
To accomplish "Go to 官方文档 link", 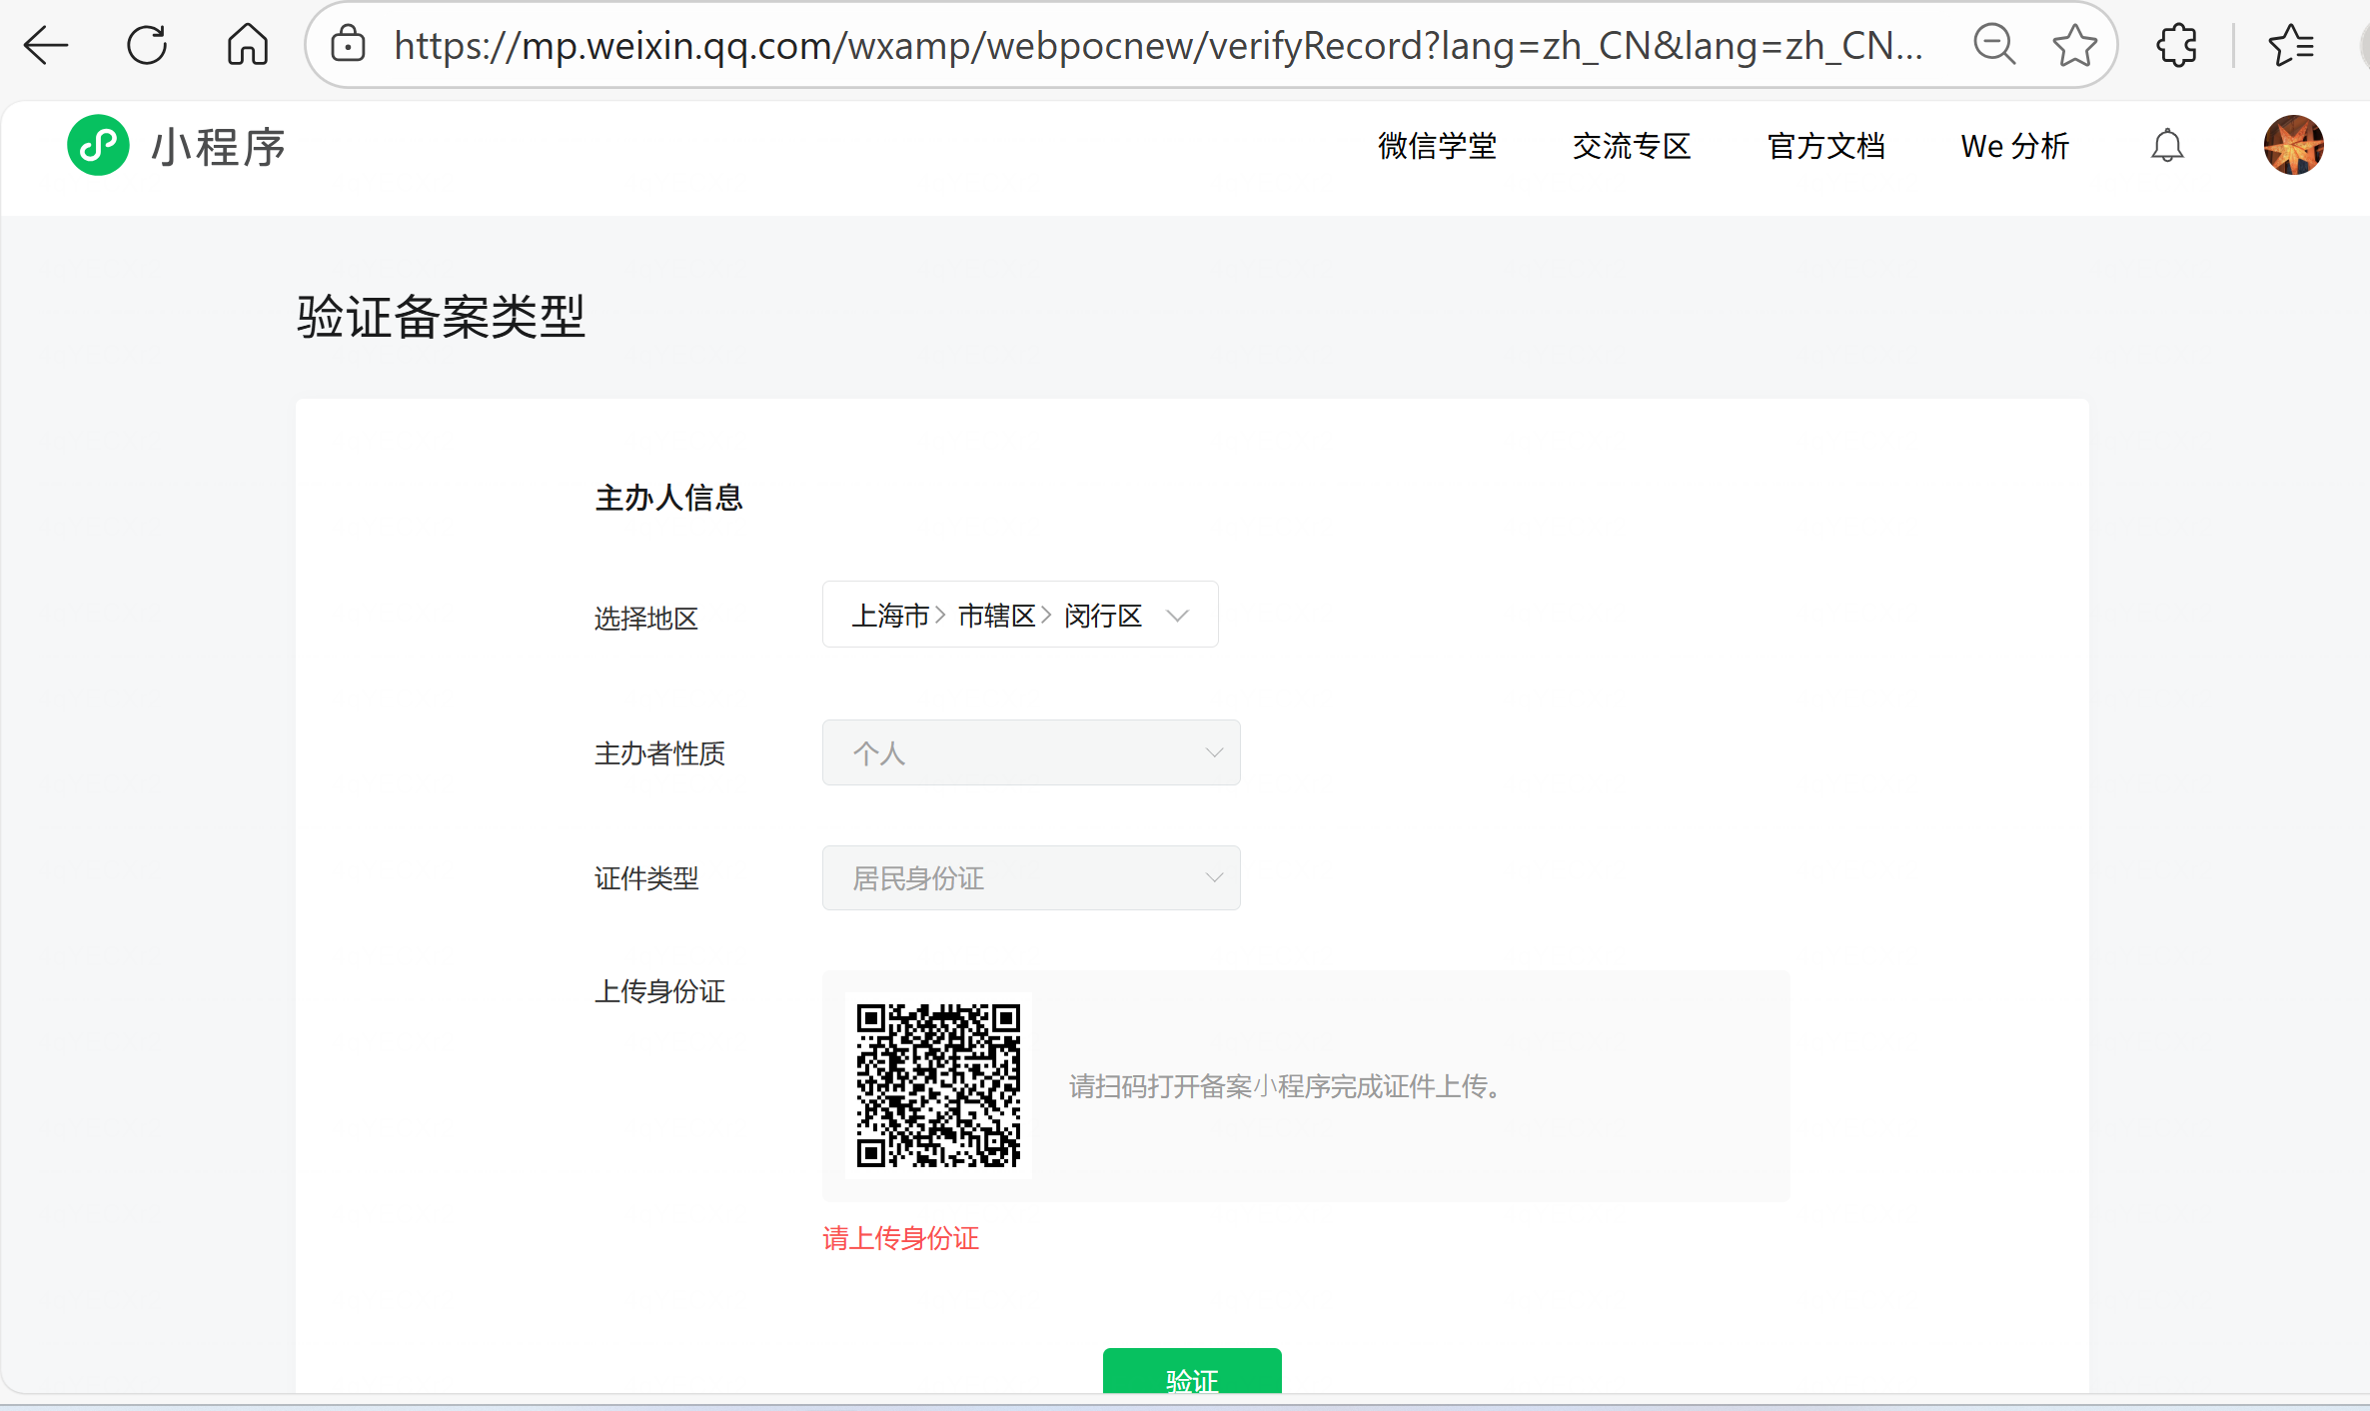I will [x=1825, y=146].
